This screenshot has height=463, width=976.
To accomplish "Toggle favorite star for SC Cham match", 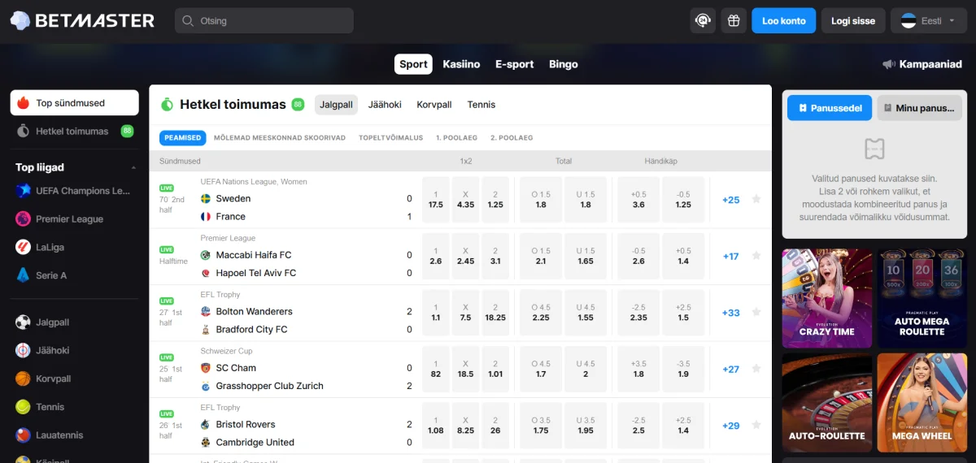I will click(756, 369).
